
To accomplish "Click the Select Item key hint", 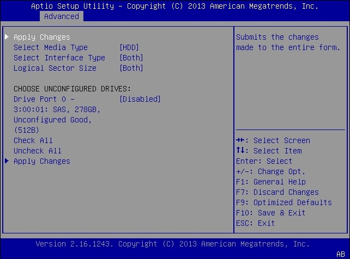I will 277,151.
